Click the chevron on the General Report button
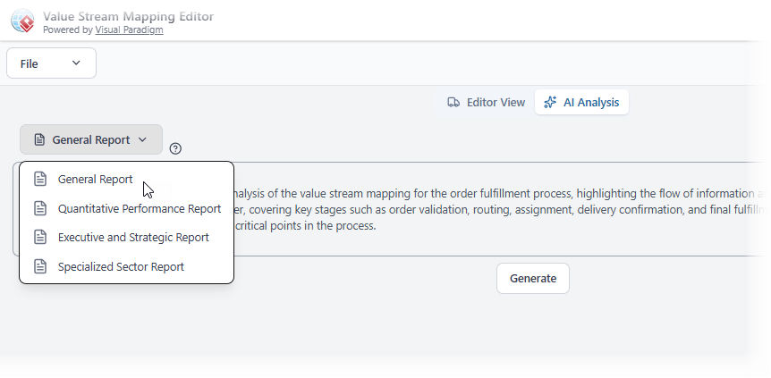Viewport: 771px width, 378px height. (x=142, y=140)
